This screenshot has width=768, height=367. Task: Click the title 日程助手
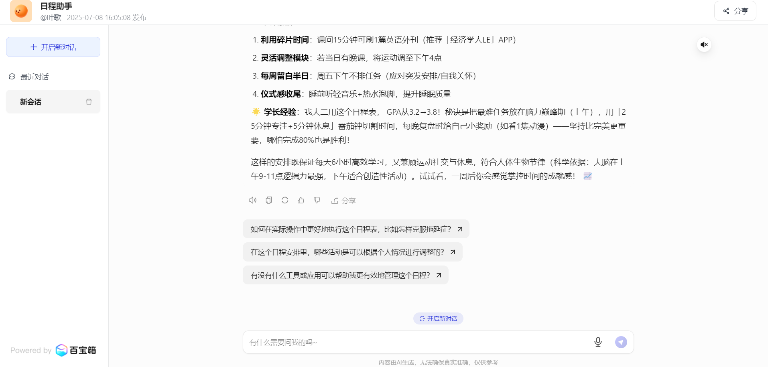click(56, 6)
